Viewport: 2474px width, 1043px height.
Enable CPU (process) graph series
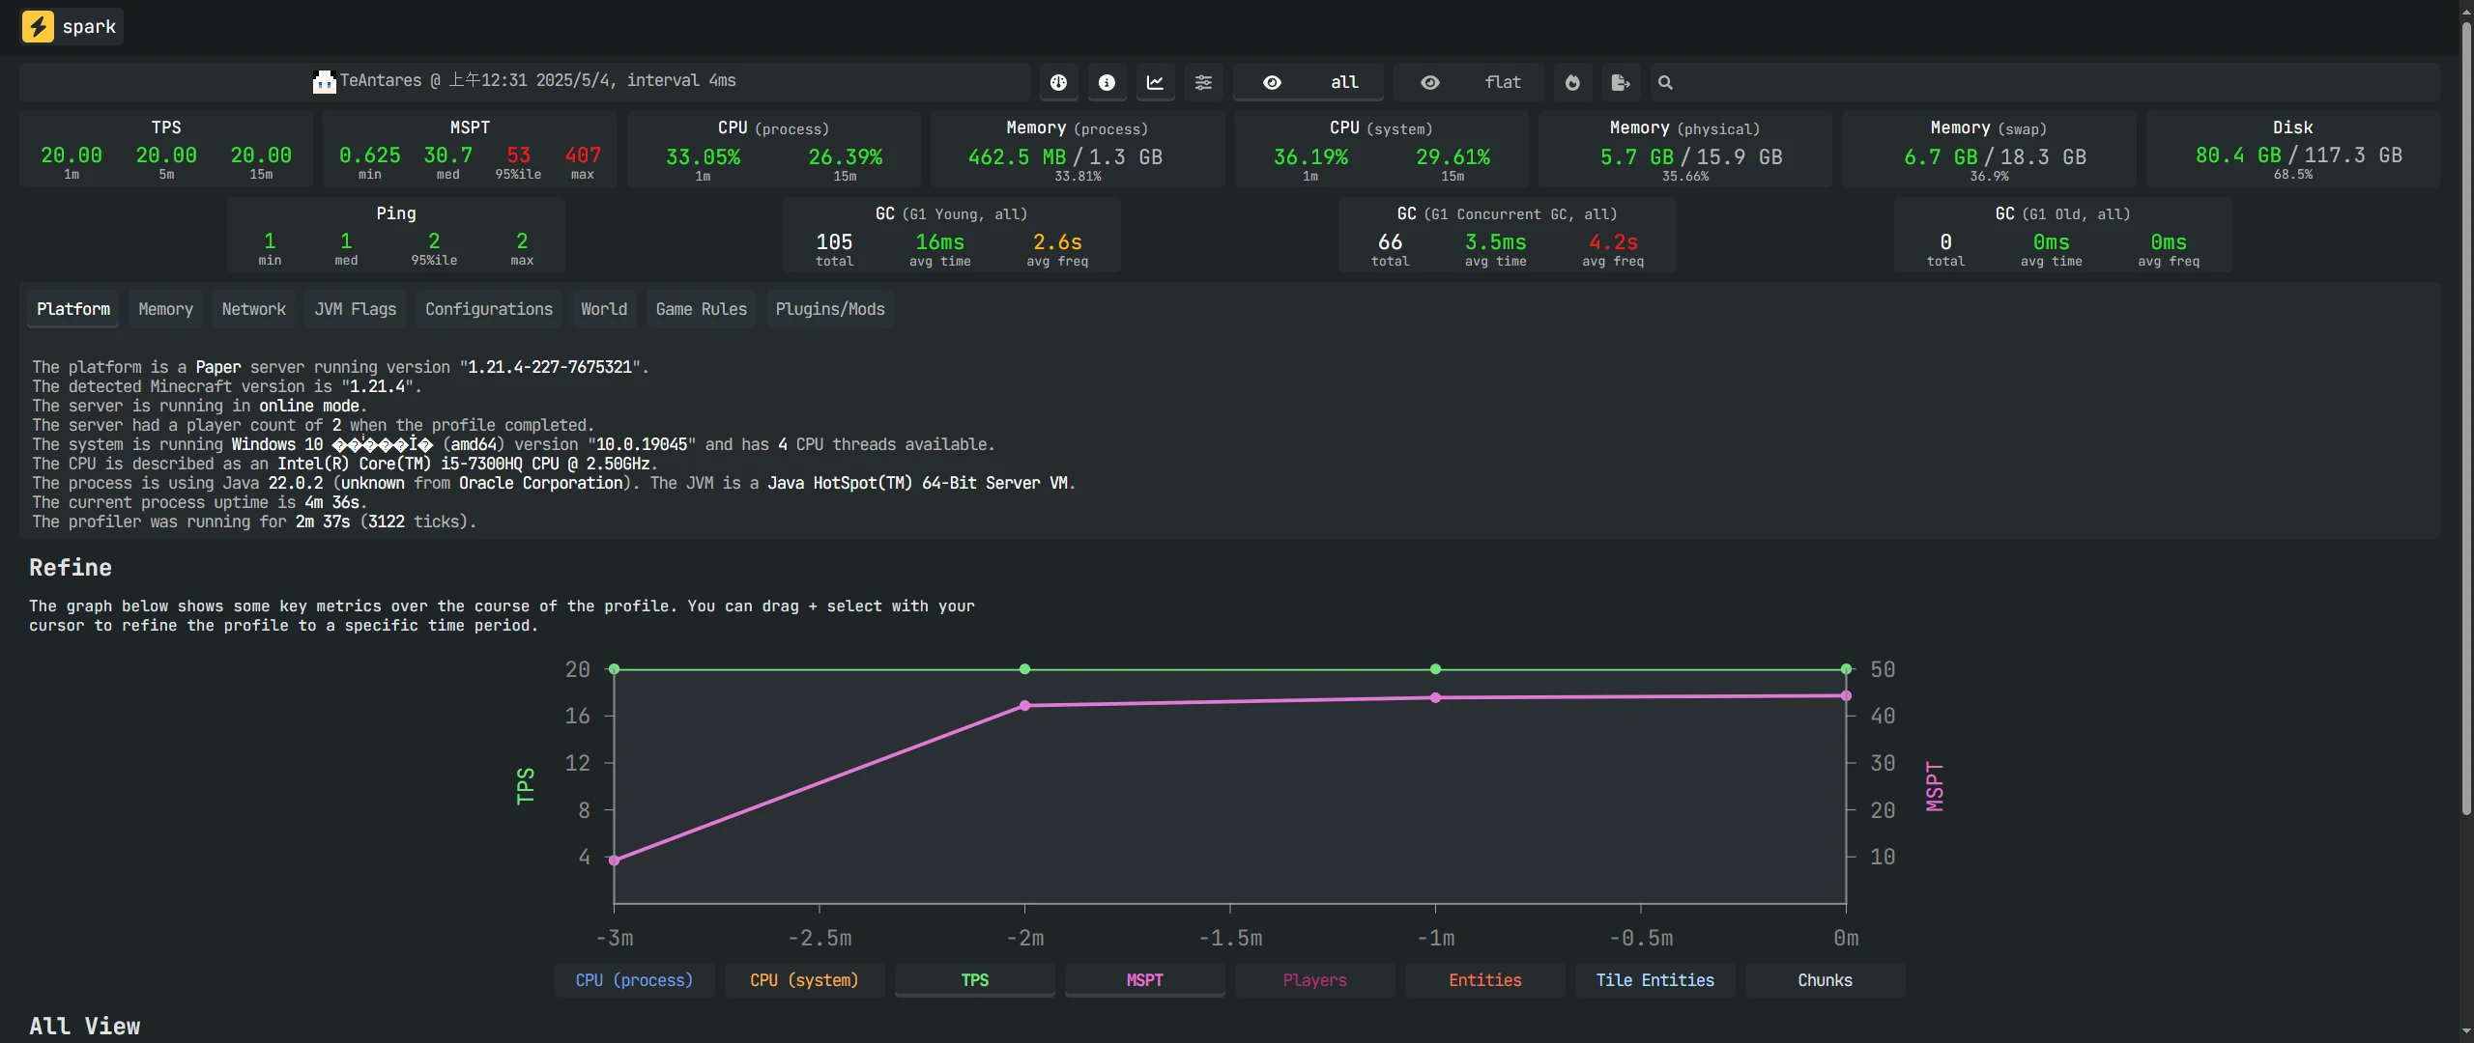pos(634,980)
